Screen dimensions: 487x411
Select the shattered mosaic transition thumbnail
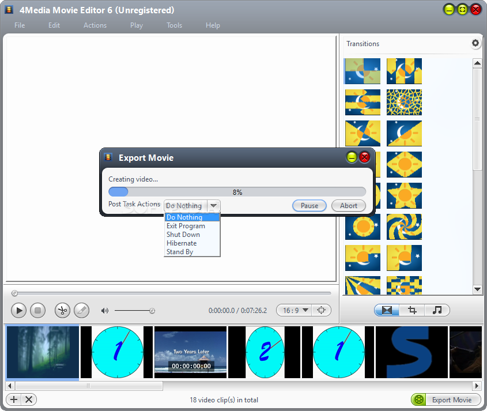click(404, 102)
